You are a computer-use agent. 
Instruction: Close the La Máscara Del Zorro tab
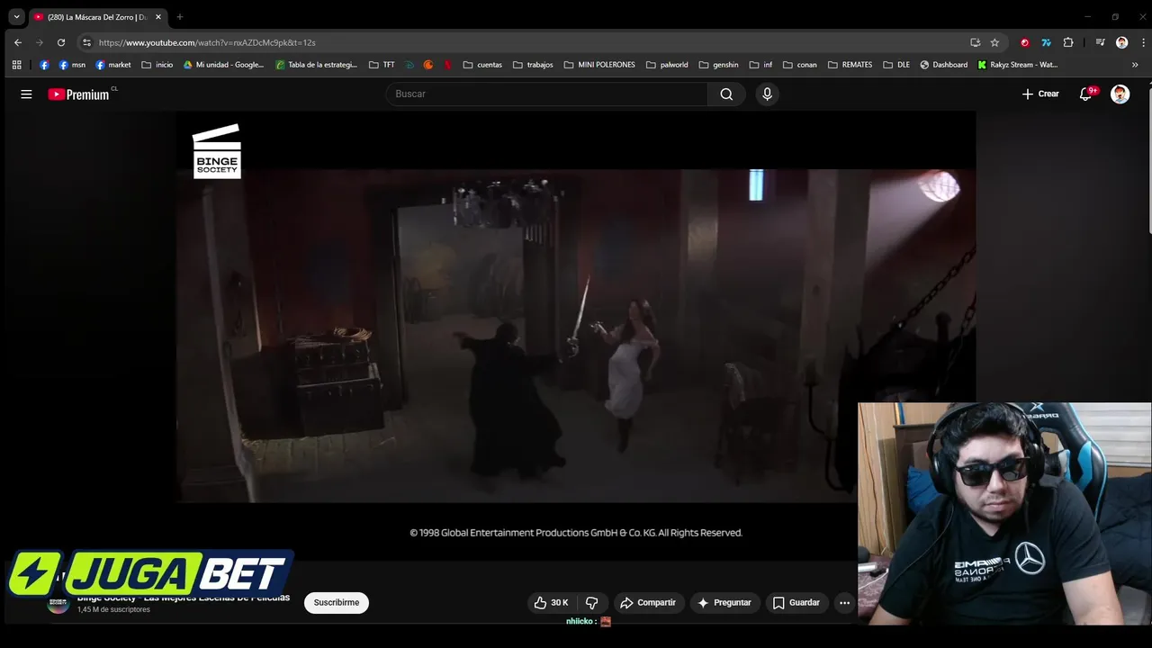(157, 17)
